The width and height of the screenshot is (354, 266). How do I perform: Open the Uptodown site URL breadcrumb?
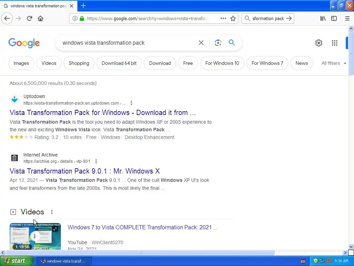point(74,103)
